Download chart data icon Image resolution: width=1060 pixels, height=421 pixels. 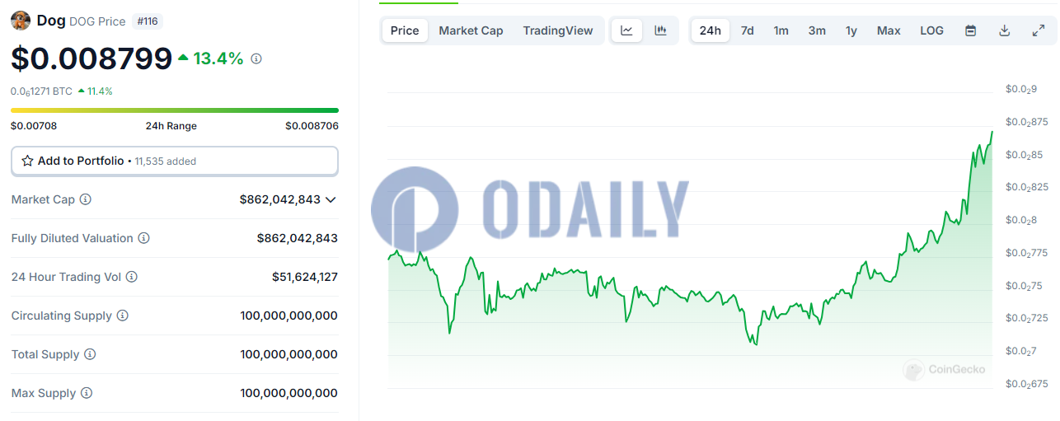[1004, 30]
